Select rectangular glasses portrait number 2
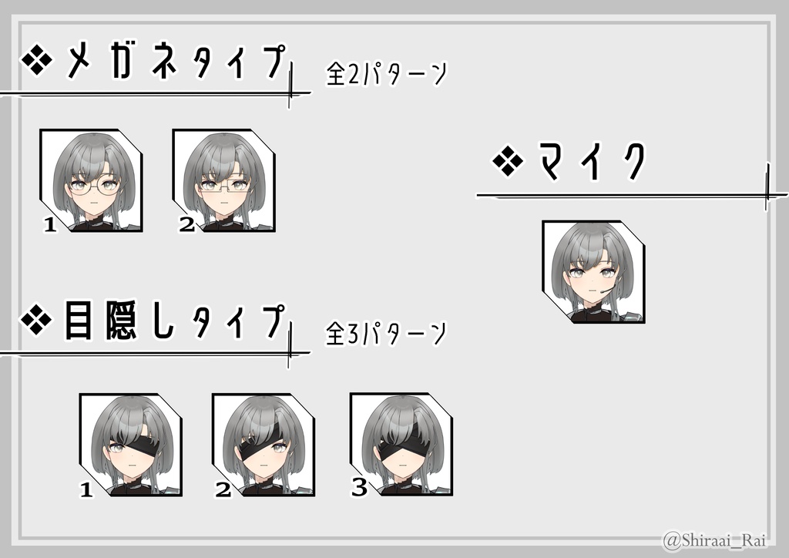789x558 pixels. point(224,180)
